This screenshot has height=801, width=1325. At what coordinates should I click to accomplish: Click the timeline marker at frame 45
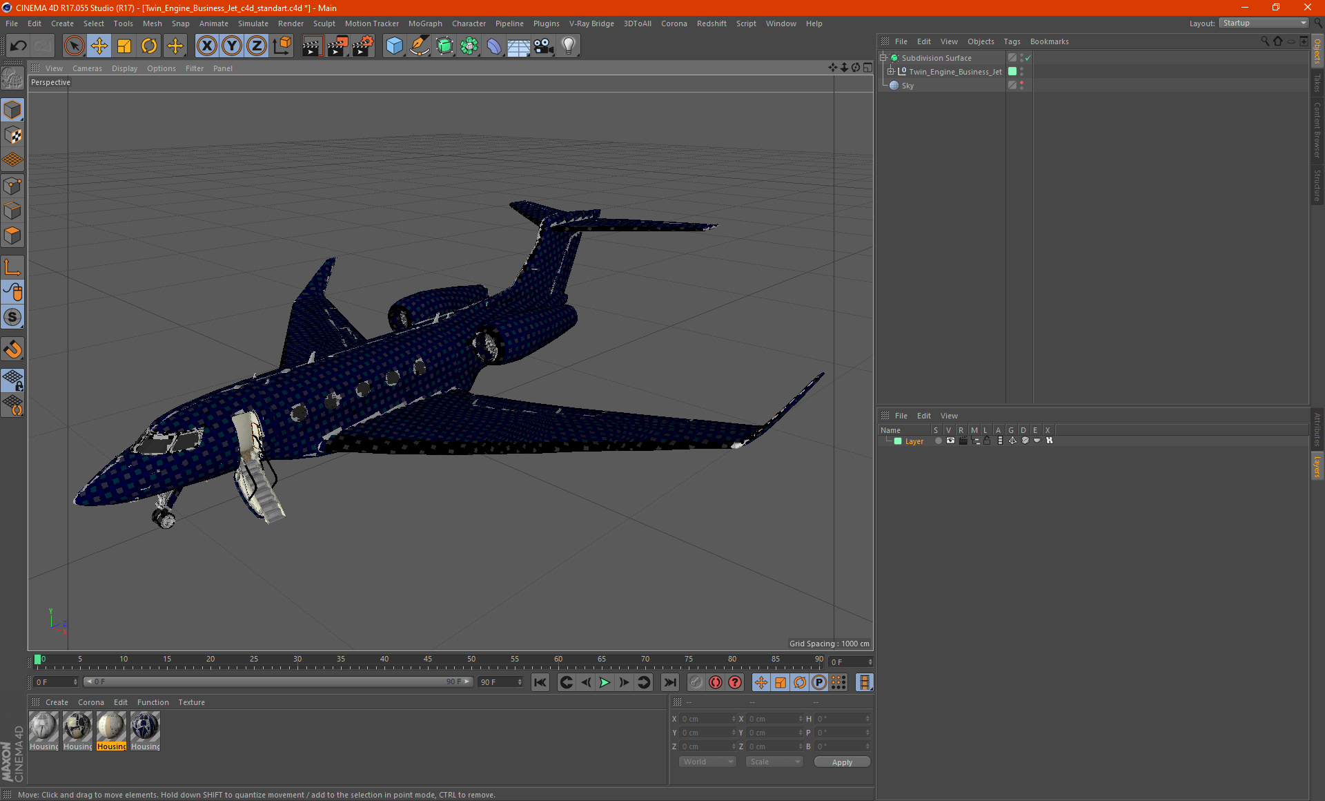click(428, 659)
